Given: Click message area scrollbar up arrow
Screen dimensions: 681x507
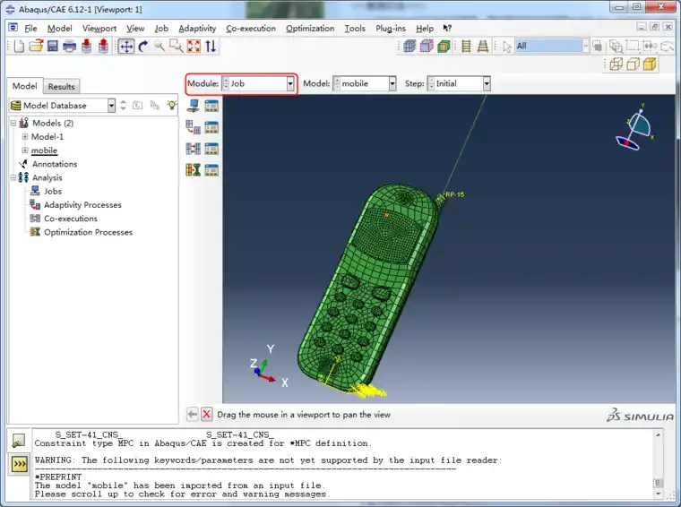Looking at the screenshot, I should 659,434.
